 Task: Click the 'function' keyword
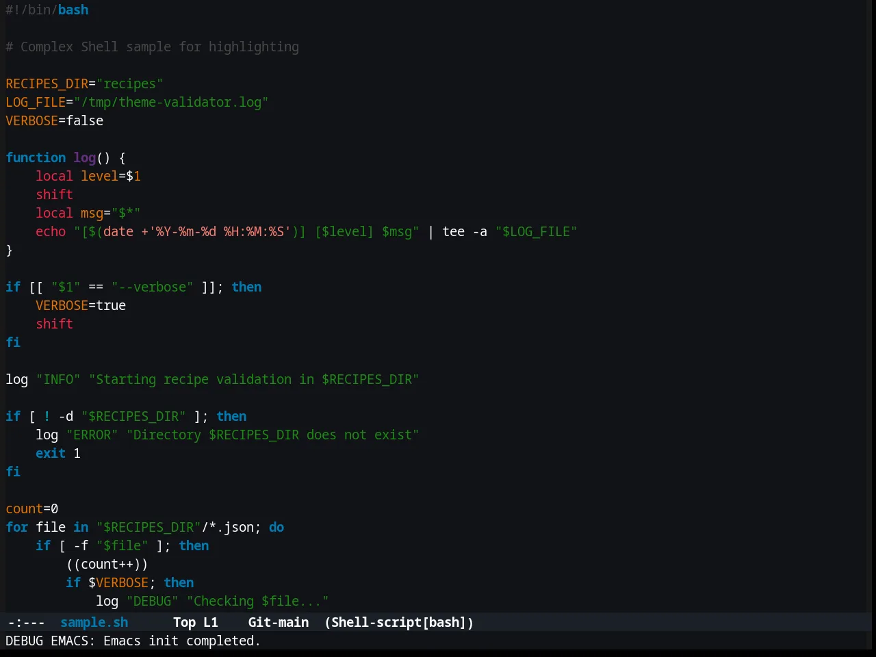pyautogui.click(x=36, y=157)
